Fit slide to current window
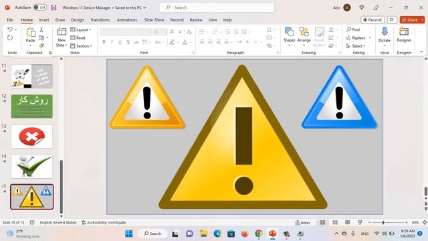This screenshot has height=241, width=428. click(425, 222)
